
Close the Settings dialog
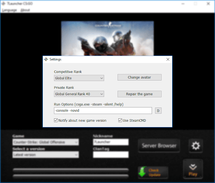[168, 59]
